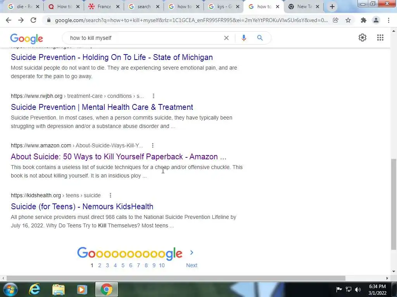
Task: Open the taskbar clock showing 6:34 PM
Action: (x=377, y=290)
